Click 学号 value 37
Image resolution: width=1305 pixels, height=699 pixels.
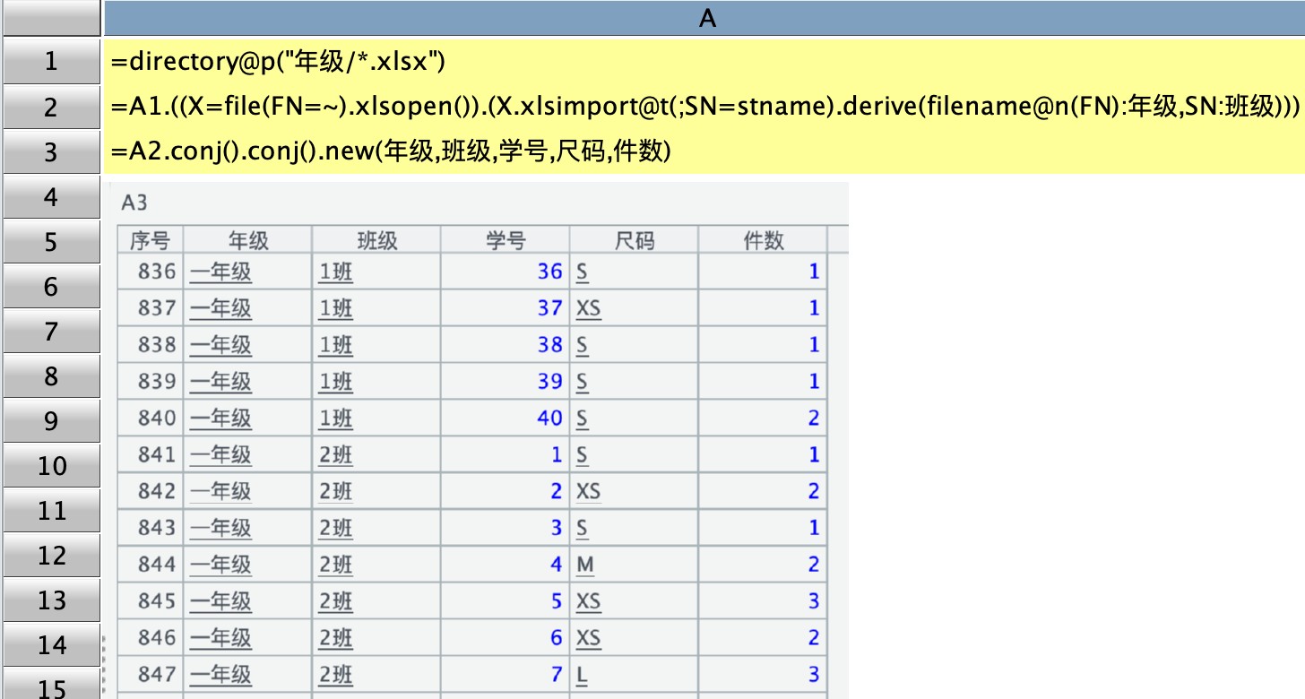click(549, 308)
